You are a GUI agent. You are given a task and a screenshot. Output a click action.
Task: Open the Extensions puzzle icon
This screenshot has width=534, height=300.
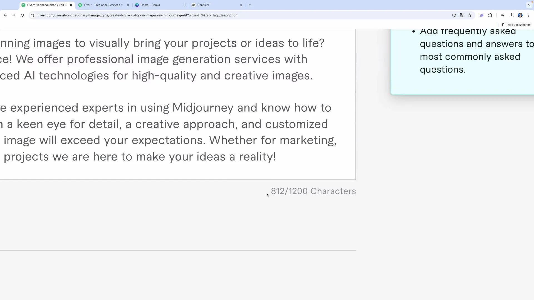pyautogui.click(x=490, y=15)
